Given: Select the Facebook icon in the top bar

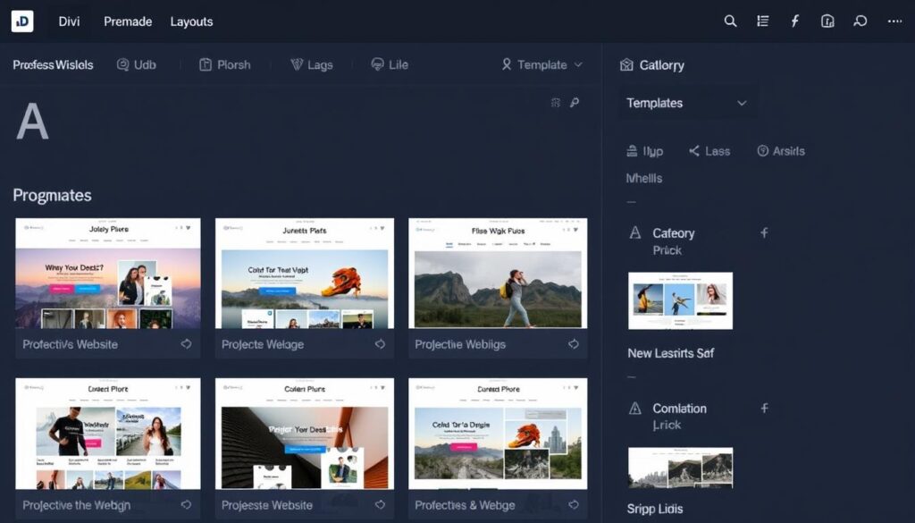Looking at the screenshot, I should click(x=794, y=21).
